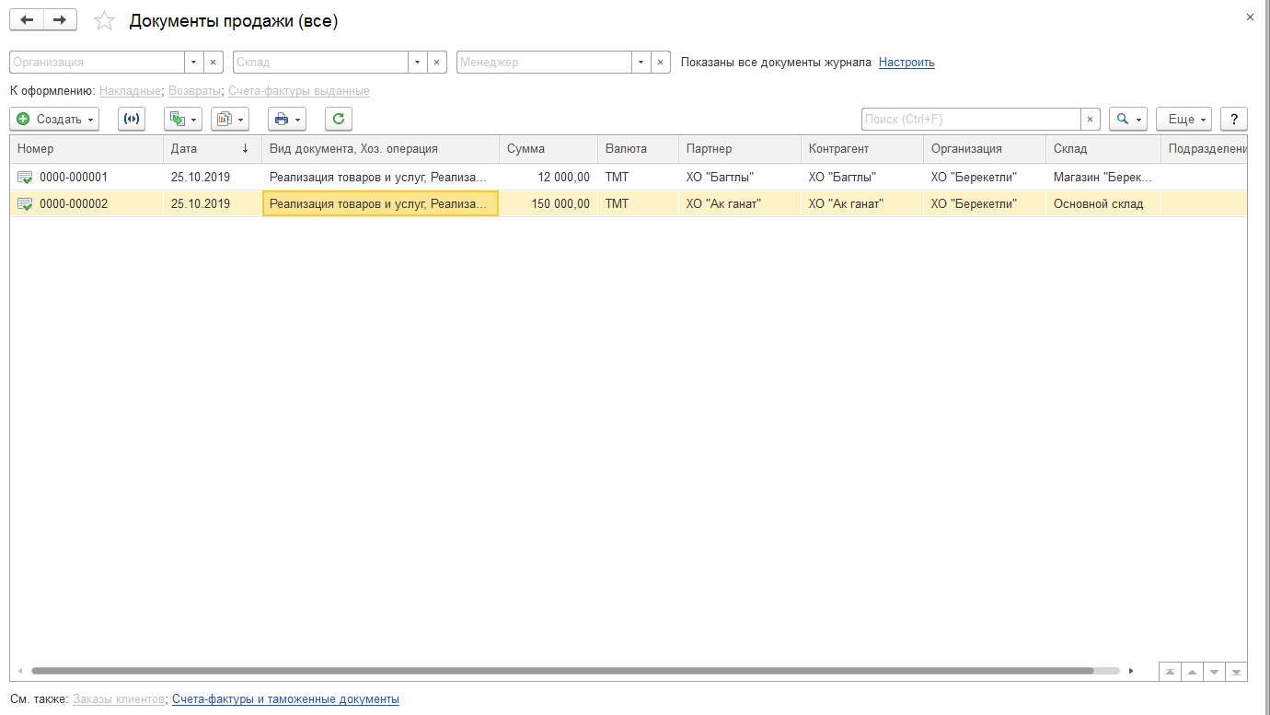Click the horizontal scrollbar thumb

coord(562,671)
